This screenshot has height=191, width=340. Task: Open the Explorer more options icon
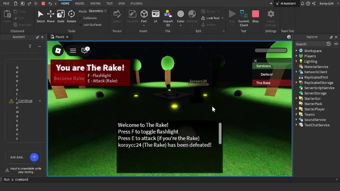point(336,44)
